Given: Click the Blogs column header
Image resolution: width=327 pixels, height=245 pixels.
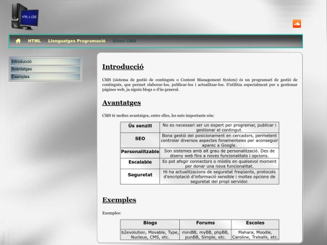Looking at the screenshot, I should click(x=150, y=224).
